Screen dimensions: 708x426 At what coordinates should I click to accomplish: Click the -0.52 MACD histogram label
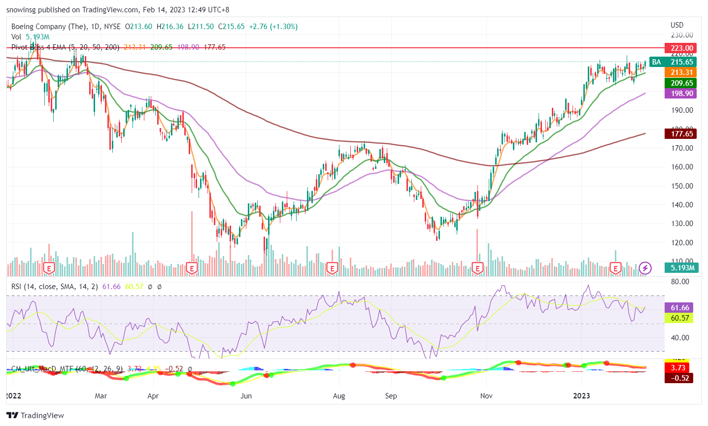[x=678, y=378]
